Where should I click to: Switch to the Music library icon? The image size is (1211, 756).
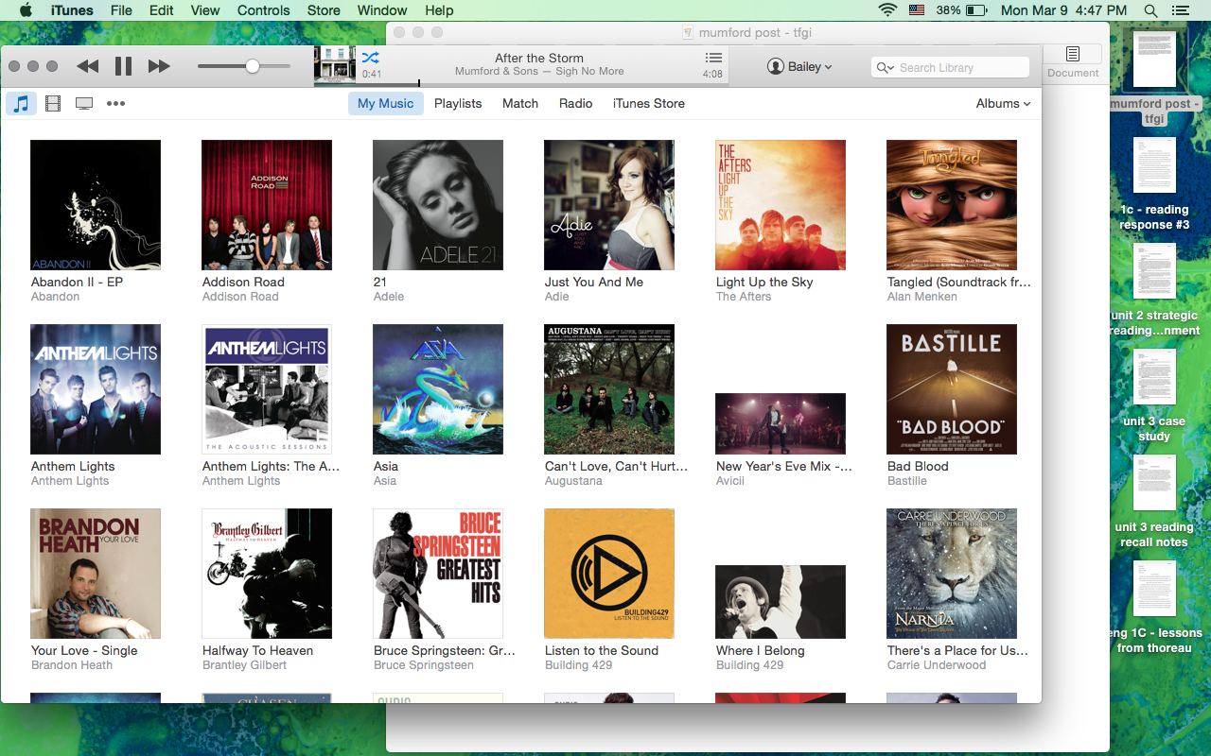[x=21, y=104]
